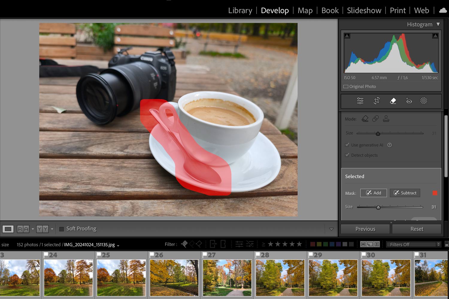Toggle shadow clipping indicator in histogram
Image resolution: width=449 pixels, height=299 pixels.
point(347,36)
